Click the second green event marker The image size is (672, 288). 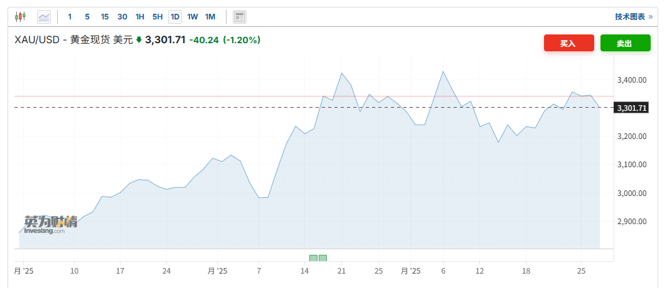pyautogui.click(x=323, y=258)
